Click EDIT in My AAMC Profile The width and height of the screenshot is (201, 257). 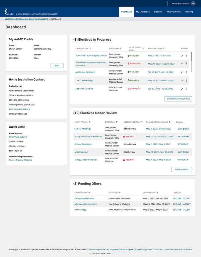coord(57,66)
